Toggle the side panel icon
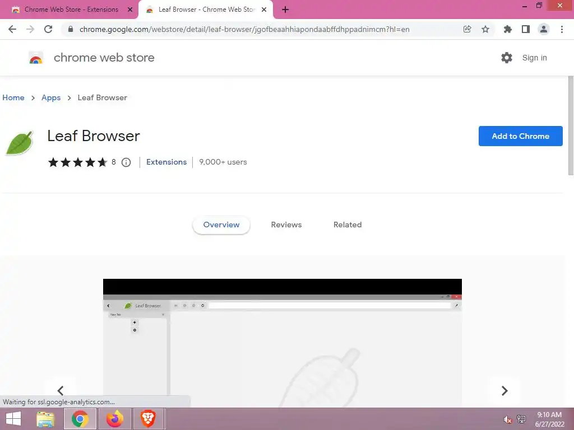The image size is (574, 430). click(526, 29)
